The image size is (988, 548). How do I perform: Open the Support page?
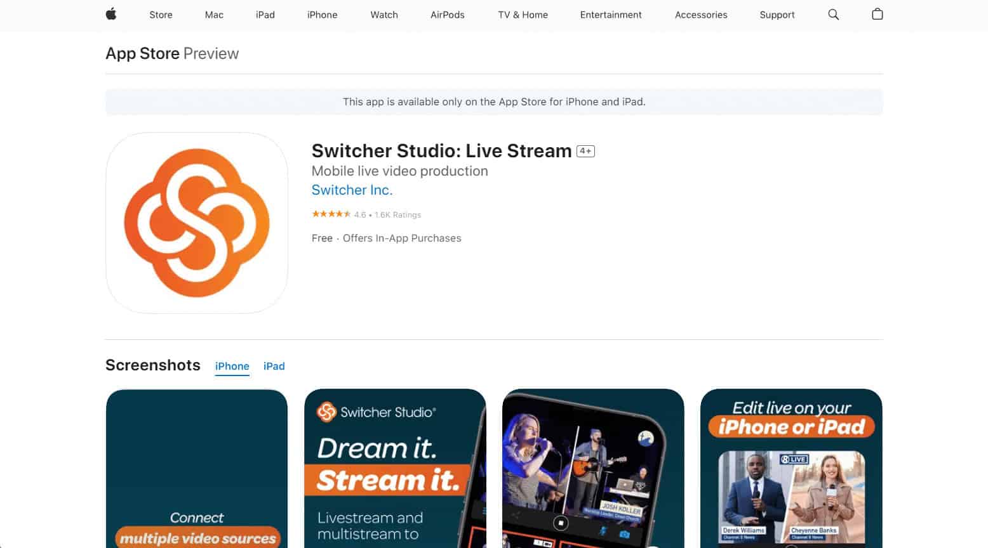777,15
